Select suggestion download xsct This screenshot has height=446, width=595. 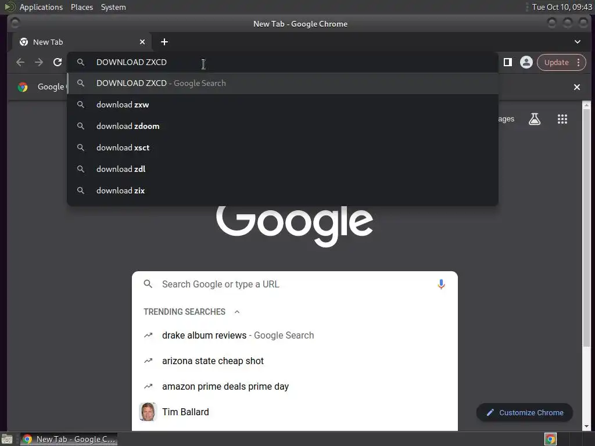coord(283,148)
